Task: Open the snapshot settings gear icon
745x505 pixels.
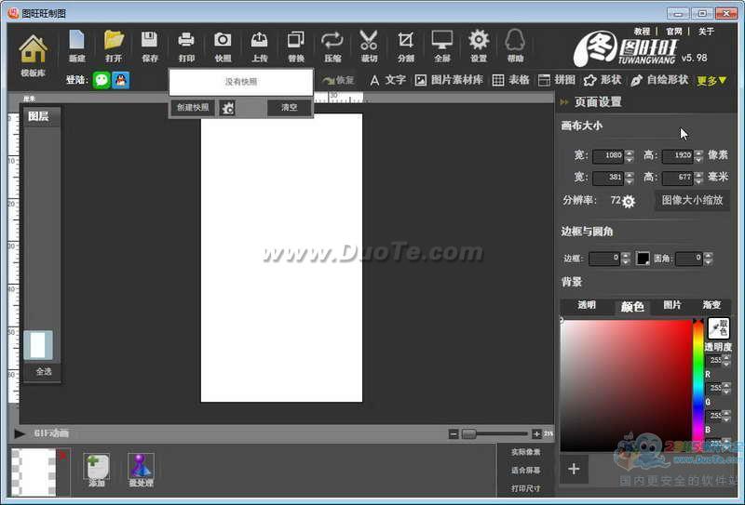Action: (x=228, y=108)
